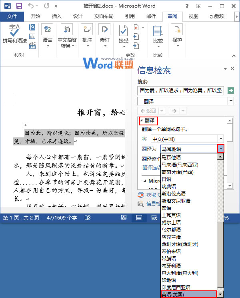
Task: Open the service selector dropdown showing 翻译
Action: (x=231, y=101)
